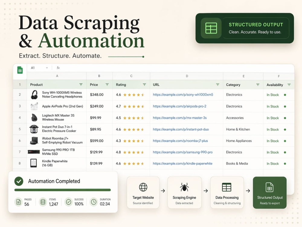Image resolution: width=302 pixels, height=227 pixels.
Task: Click the Scraping Engine spider icon
Action: pos(184,187)
